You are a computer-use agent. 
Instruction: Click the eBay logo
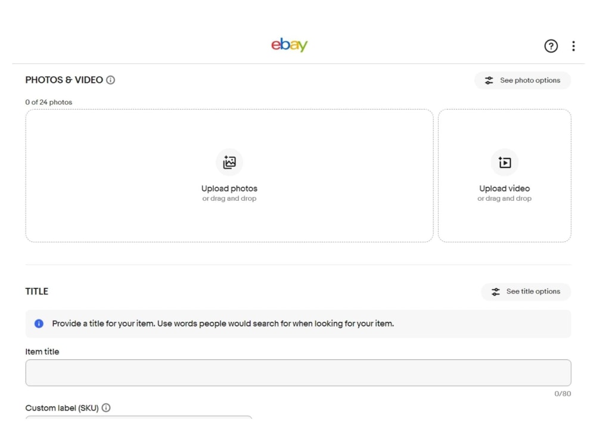[x=289, y=45]
